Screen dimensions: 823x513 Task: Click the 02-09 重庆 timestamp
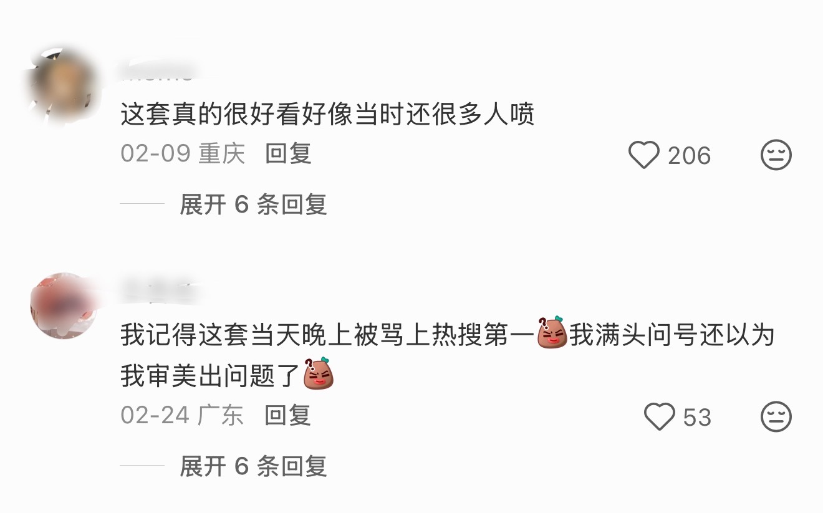point(183,154)
